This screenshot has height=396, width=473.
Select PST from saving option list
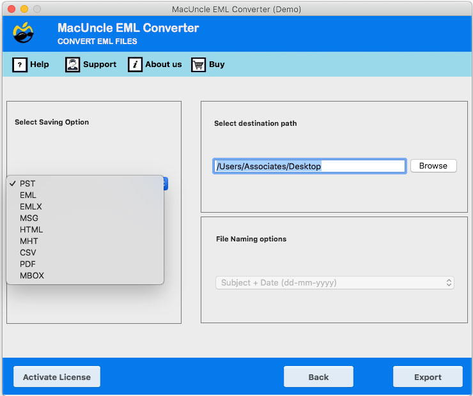tap(85, 183)
